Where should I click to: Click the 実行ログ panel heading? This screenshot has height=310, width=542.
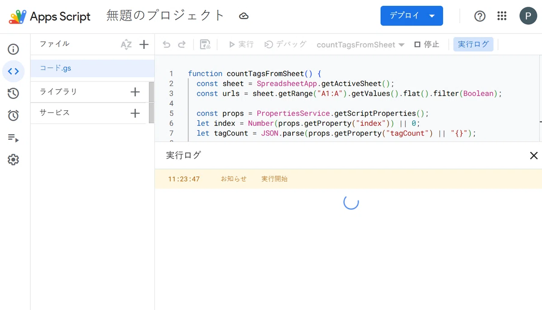point(183,155)
